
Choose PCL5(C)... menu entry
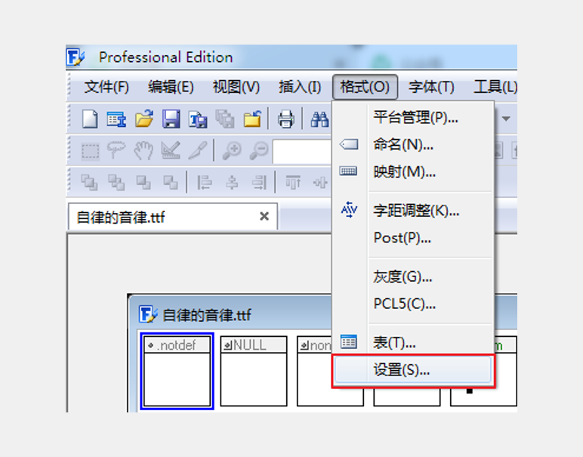(x=413, y=304)
